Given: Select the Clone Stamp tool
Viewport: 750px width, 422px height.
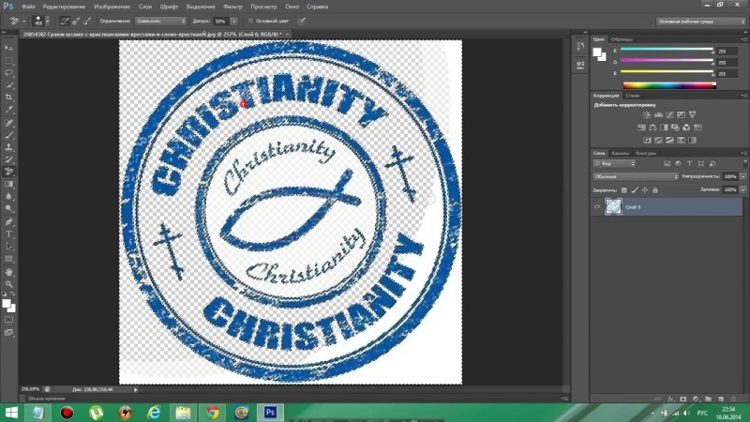Looking at the screenshot, I should coord(9,147).
